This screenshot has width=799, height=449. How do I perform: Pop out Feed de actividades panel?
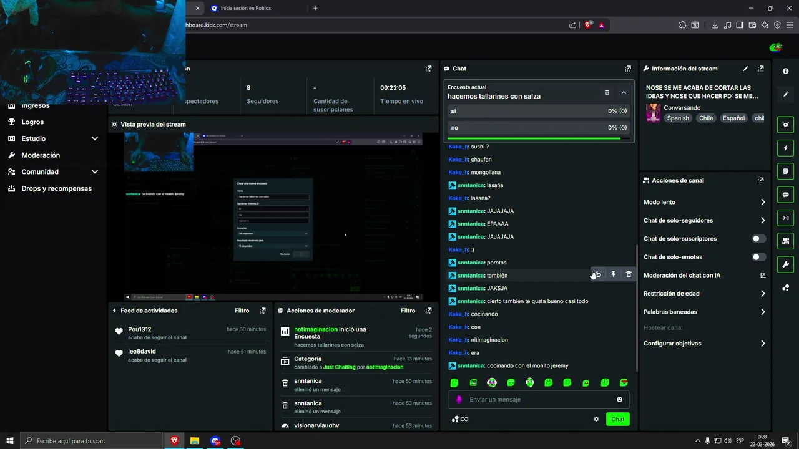pyautogui.click(x=262, y=311)
